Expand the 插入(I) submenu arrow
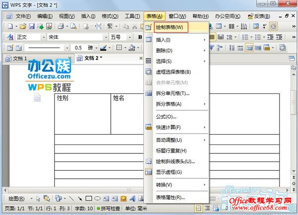This screenshot has width=298, height=215. [x=205, y=40]
